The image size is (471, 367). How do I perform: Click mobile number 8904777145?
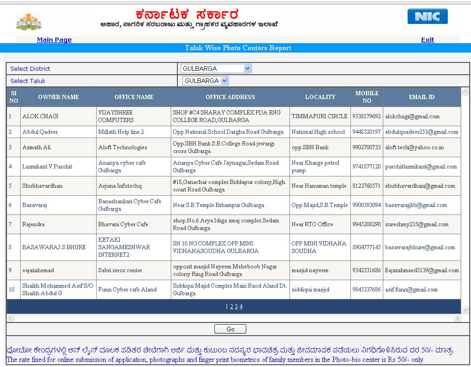pos(366,247)
